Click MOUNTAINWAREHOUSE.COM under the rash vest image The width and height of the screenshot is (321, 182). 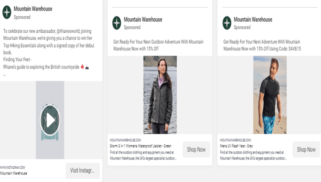[235, 140]
